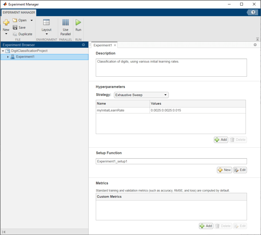Click the Description text box
The image size is (261, 235).
pyautogui.click(x=171, y=68)
